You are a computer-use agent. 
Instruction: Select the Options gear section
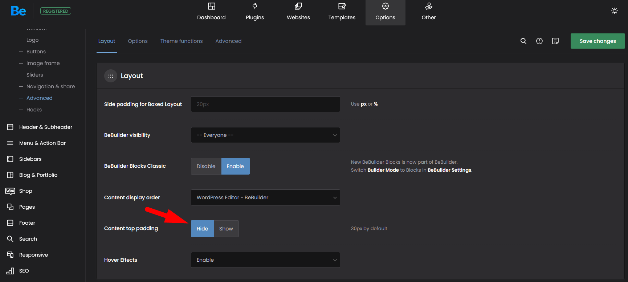tap(386, 12)
